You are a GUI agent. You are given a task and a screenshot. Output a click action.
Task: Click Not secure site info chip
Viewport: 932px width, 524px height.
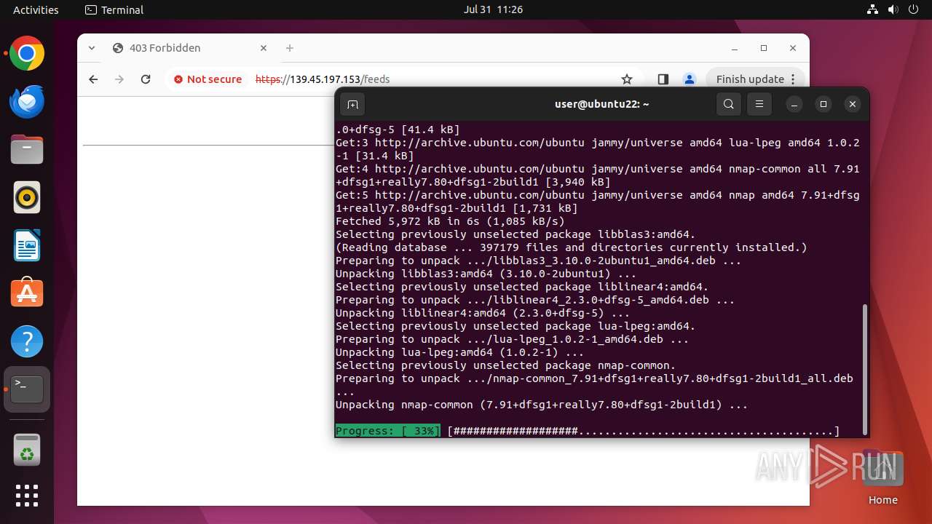click(208, 79)
